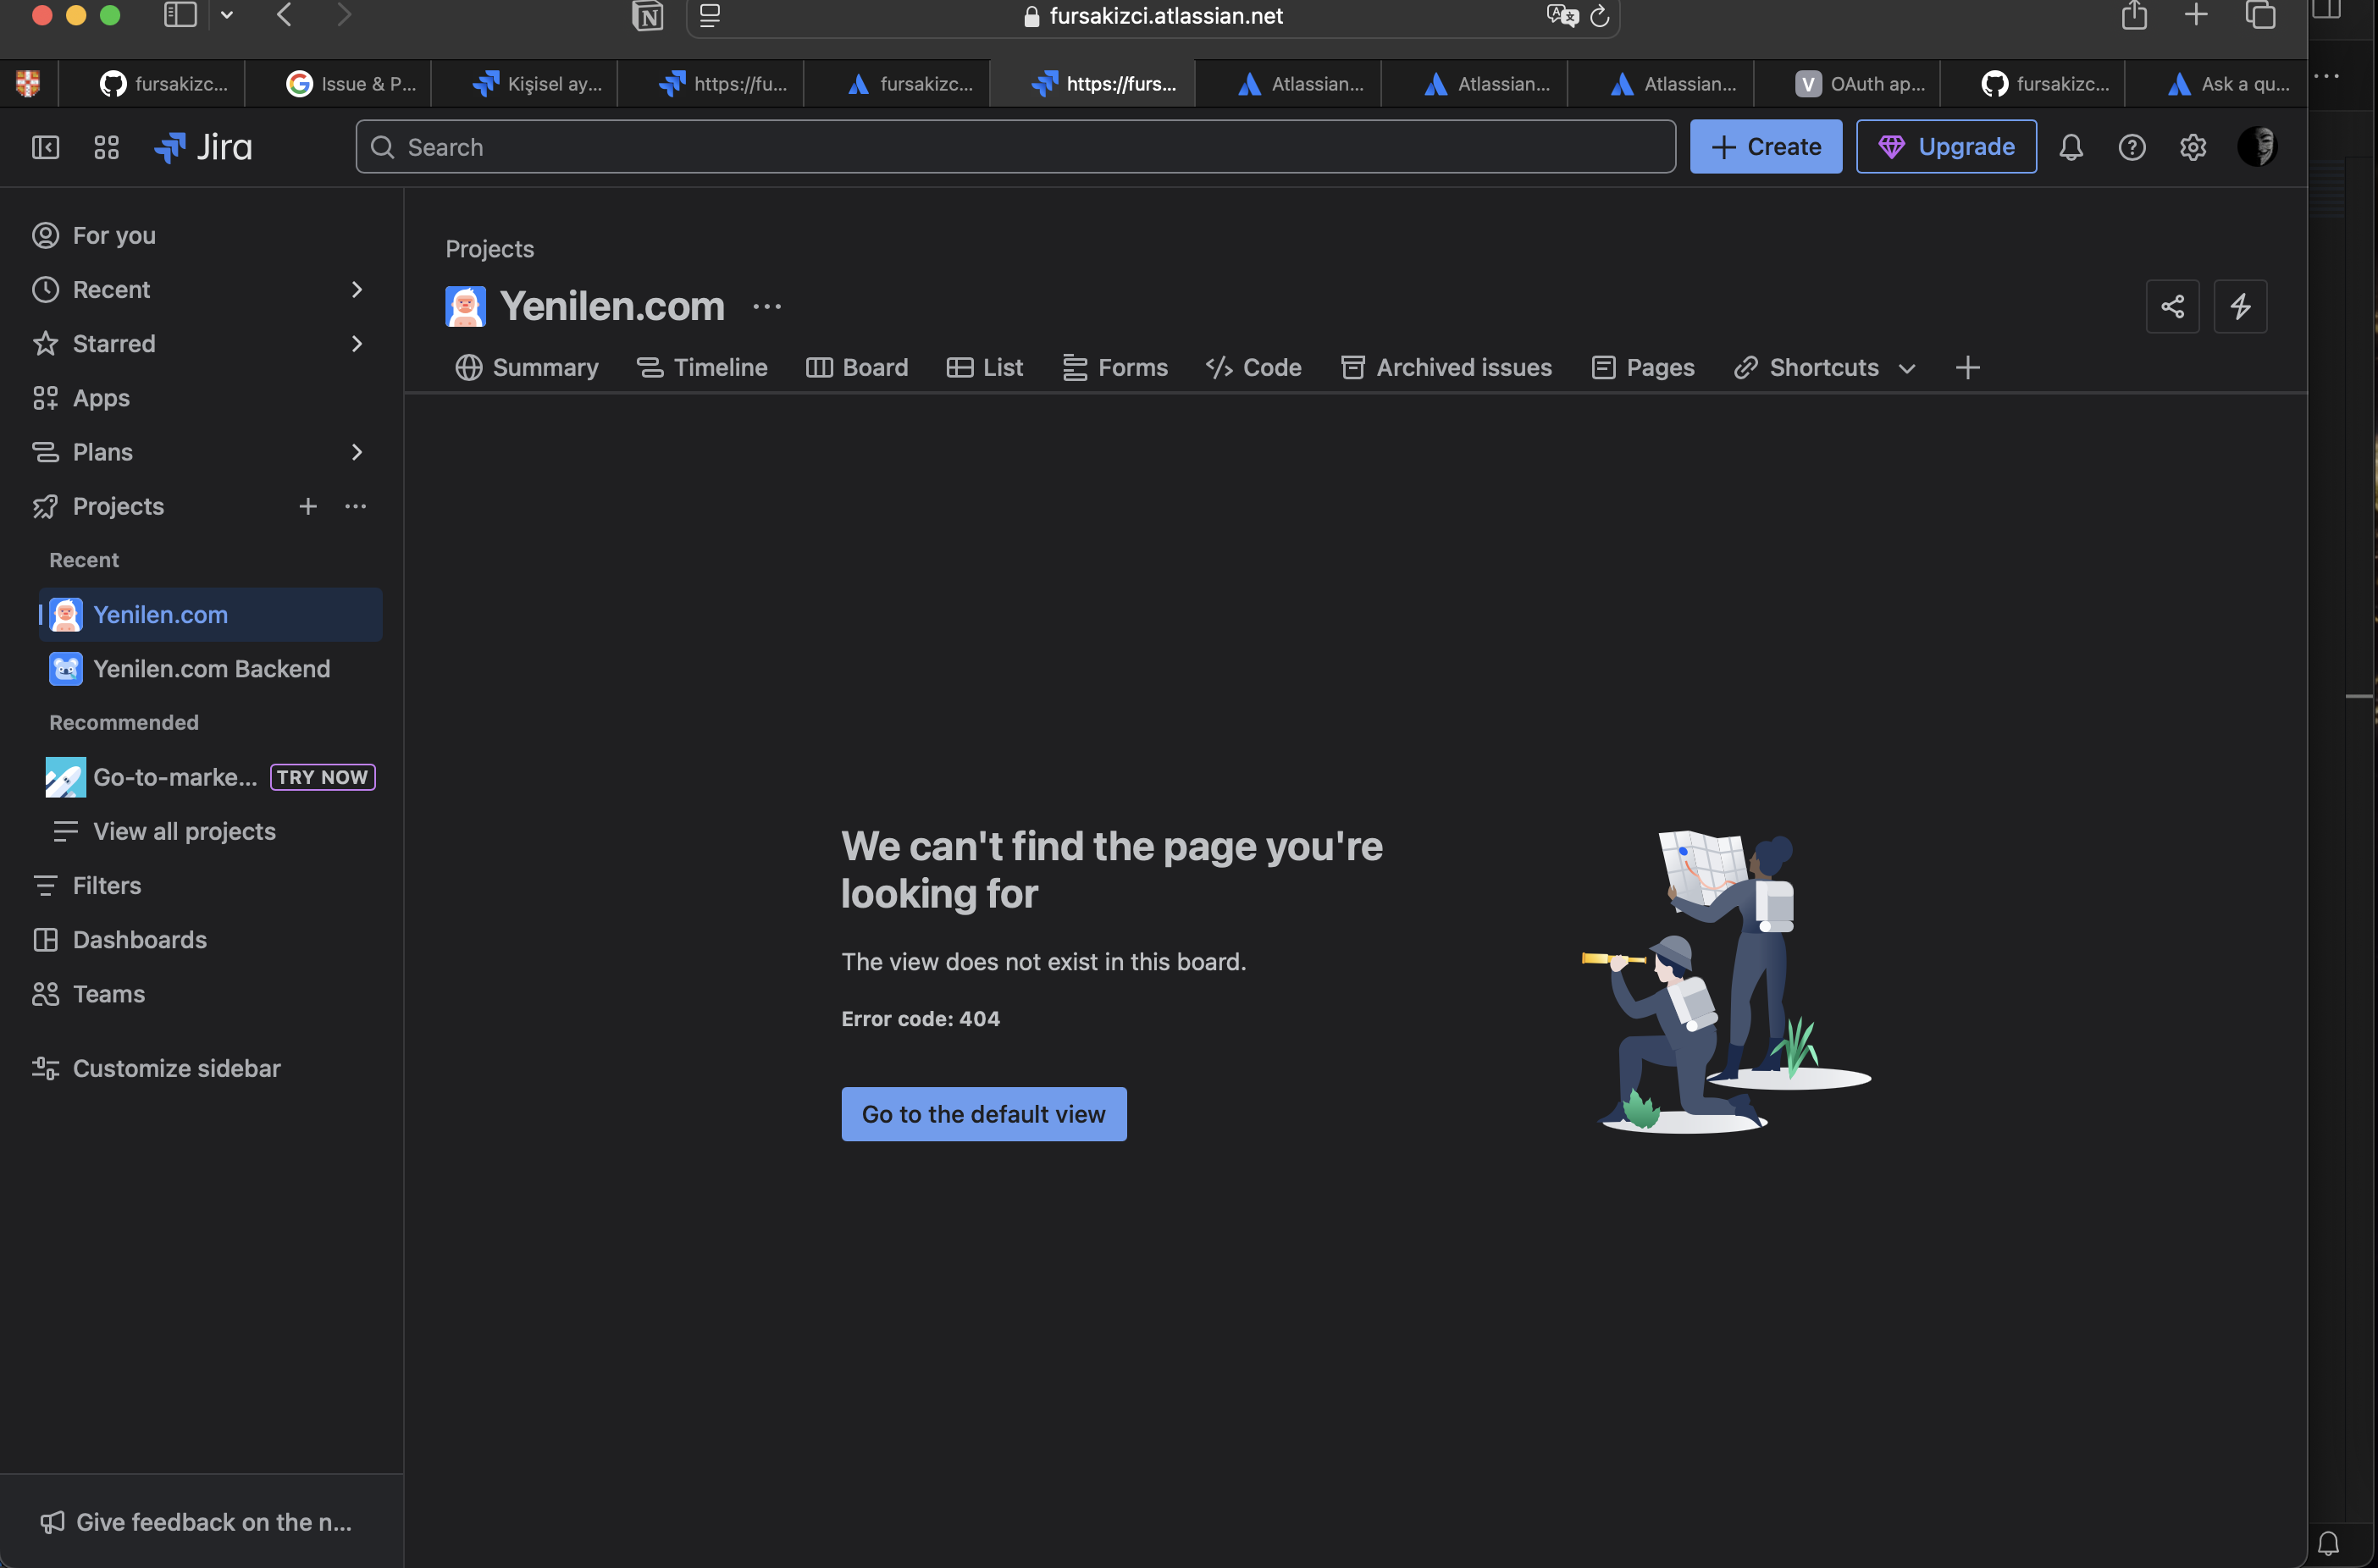Click Go to the default view button
The height and width of the screenshot is (1568, 2378).
[x=984, y=1114]
